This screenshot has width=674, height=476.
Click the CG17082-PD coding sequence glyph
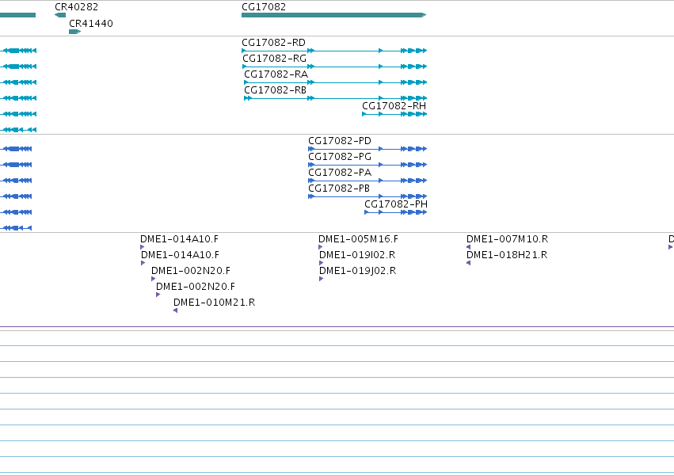[x=367, y=149]
